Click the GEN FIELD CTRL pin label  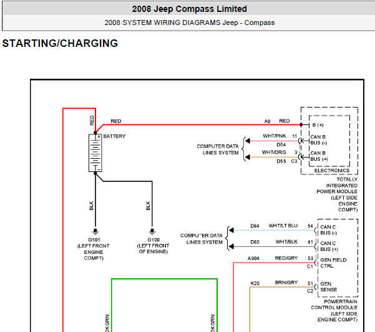pyautogui.click(x=333, y=263)
